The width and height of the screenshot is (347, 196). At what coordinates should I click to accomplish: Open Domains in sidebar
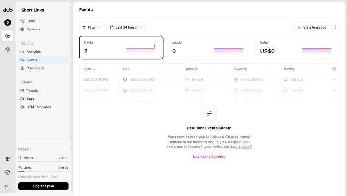pos(44,29)
